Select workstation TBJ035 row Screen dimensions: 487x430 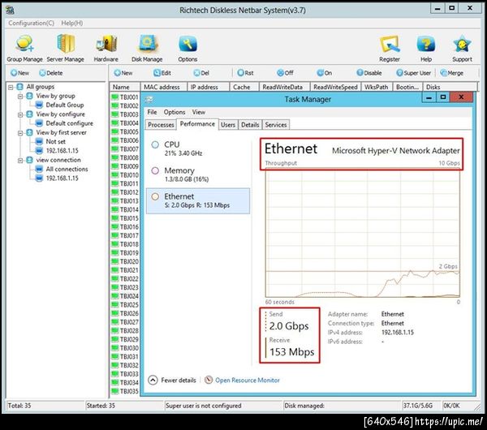tap(126, 391)
